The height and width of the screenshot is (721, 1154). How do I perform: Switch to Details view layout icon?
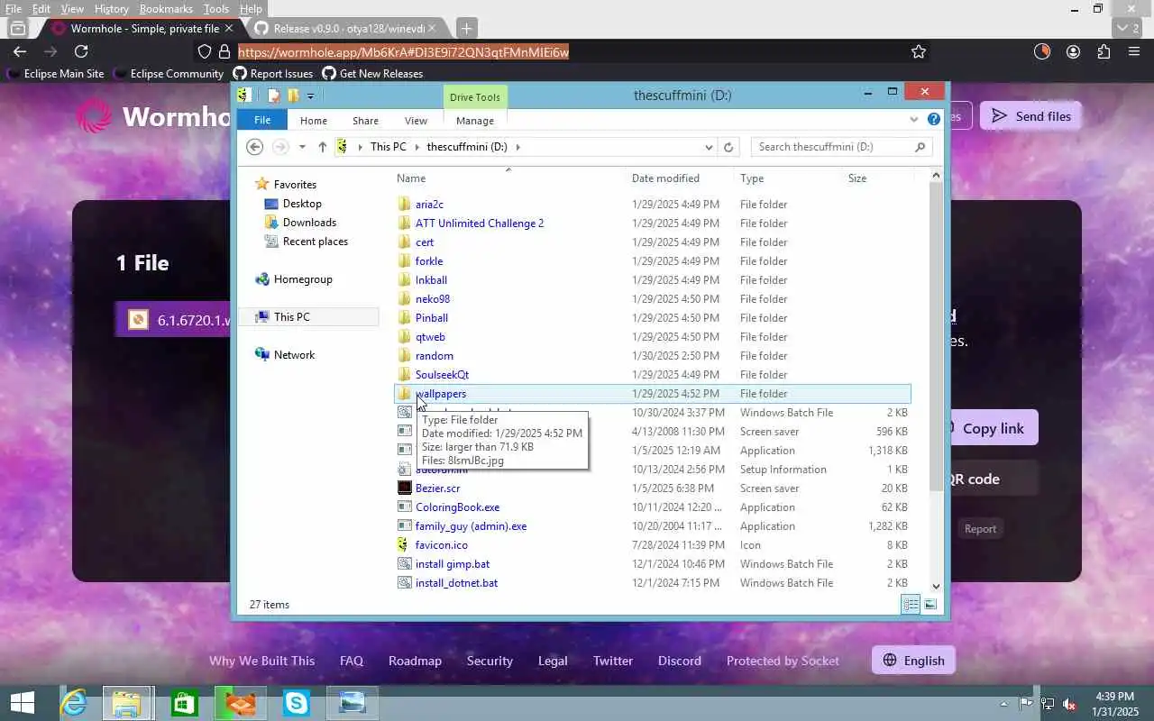(x=911, y=605)
